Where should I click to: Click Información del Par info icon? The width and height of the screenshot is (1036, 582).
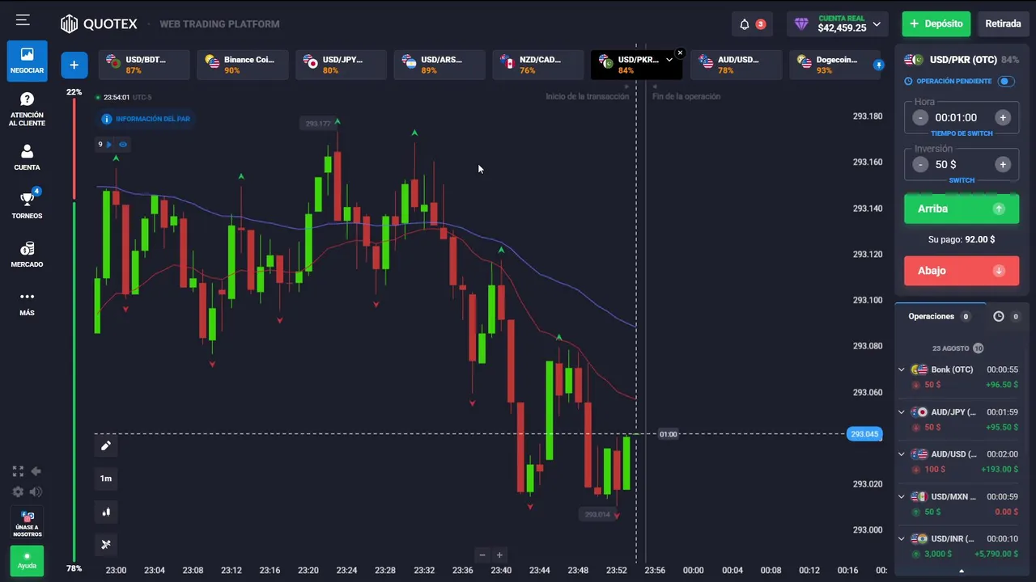tap(106, 119)
